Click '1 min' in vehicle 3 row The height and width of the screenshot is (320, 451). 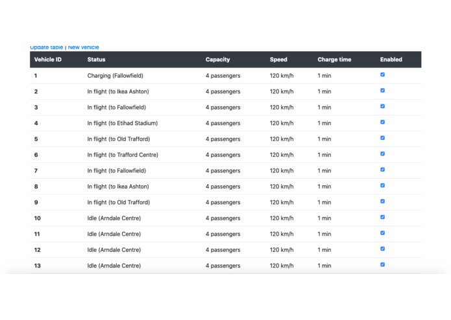[324, 108]
